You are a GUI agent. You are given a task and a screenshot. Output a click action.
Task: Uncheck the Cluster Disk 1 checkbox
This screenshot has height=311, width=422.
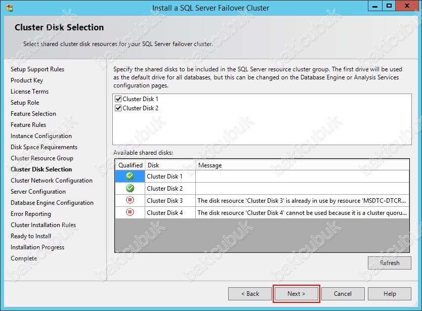(x=118, y=99)
